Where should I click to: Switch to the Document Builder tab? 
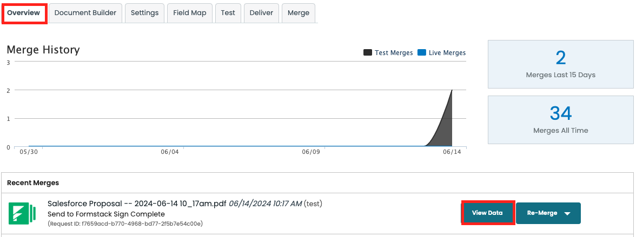pos(85,13)
